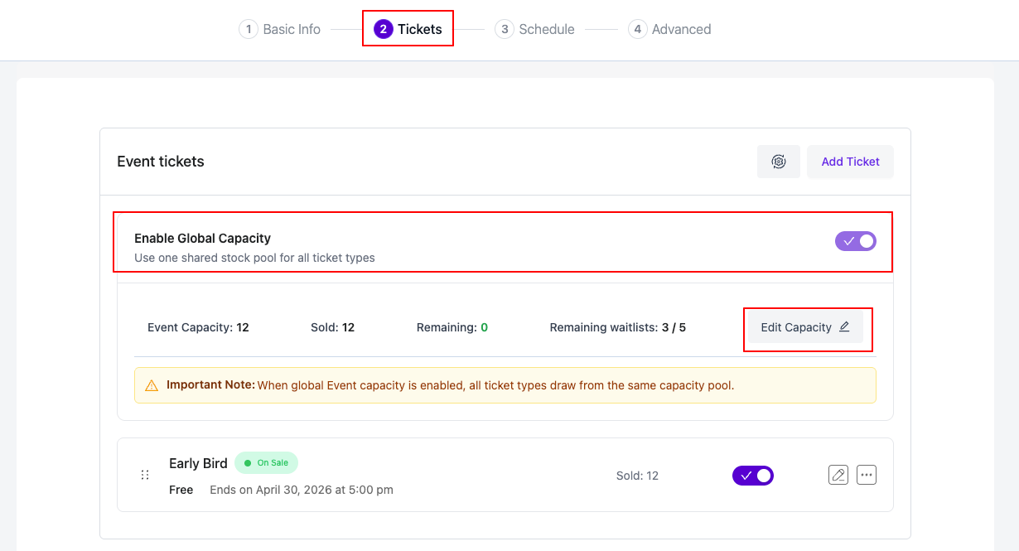Switch to the Basic Info step
1019x551 pixels.
tap(290, 28)
